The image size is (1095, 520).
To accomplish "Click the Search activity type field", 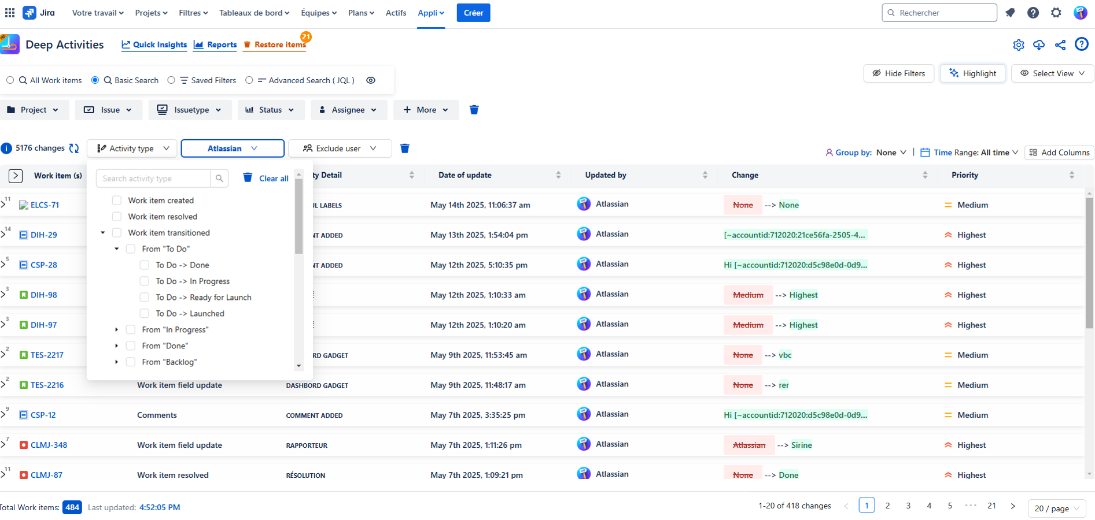I will [x=153, y=179].
